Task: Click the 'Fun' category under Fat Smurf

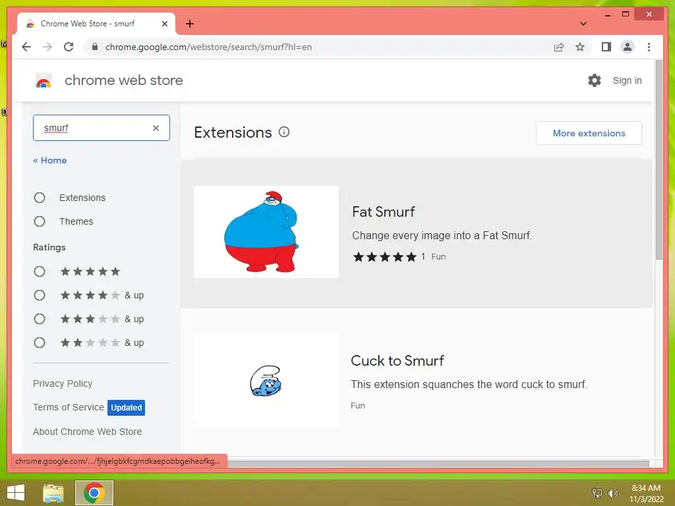Action: (x=438, y=257)
